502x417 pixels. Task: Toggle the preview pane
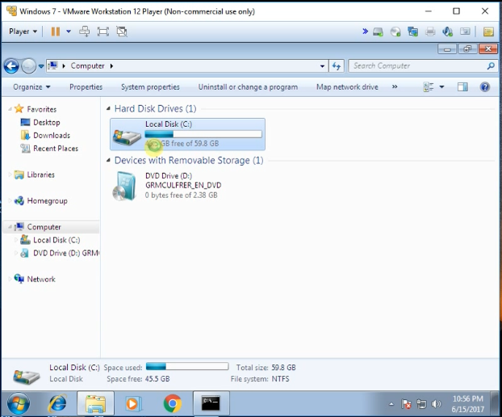pos(462,86)
